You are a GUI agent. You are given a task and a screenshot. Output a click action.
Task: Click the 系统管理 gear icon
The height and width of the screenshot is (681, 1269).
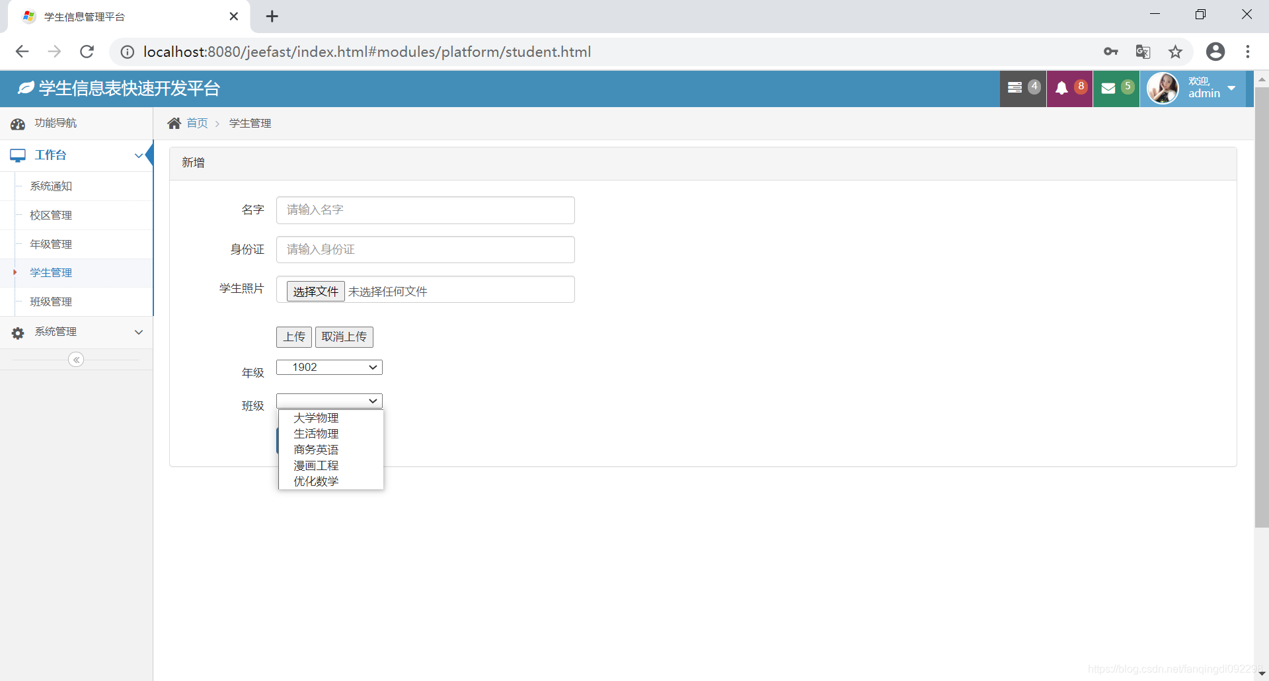(18, 333)
